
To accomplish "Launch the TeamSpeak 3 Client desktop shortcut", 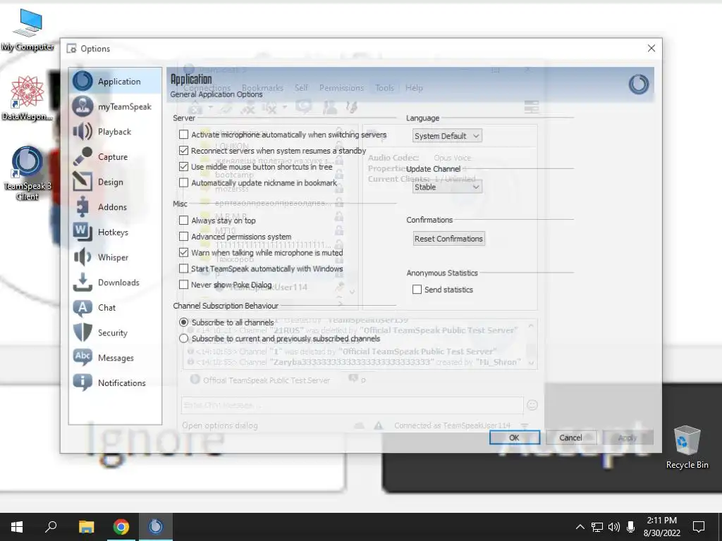I will [x=27, y=173].
